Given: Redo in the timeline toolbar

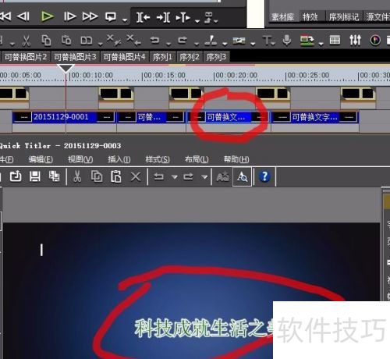Looking at the screenshot, I should pos(183,40).
